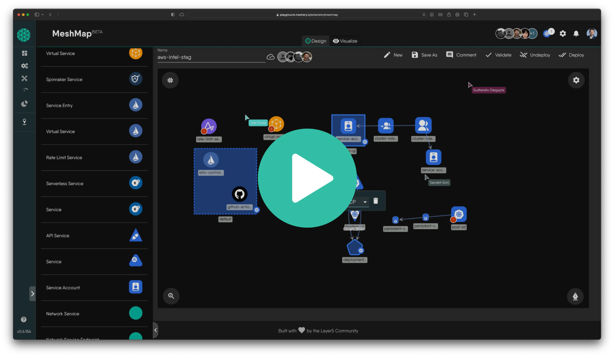Click the Save As button
Viewport: 614px width, 357px height.
click(x=424, y=55)
